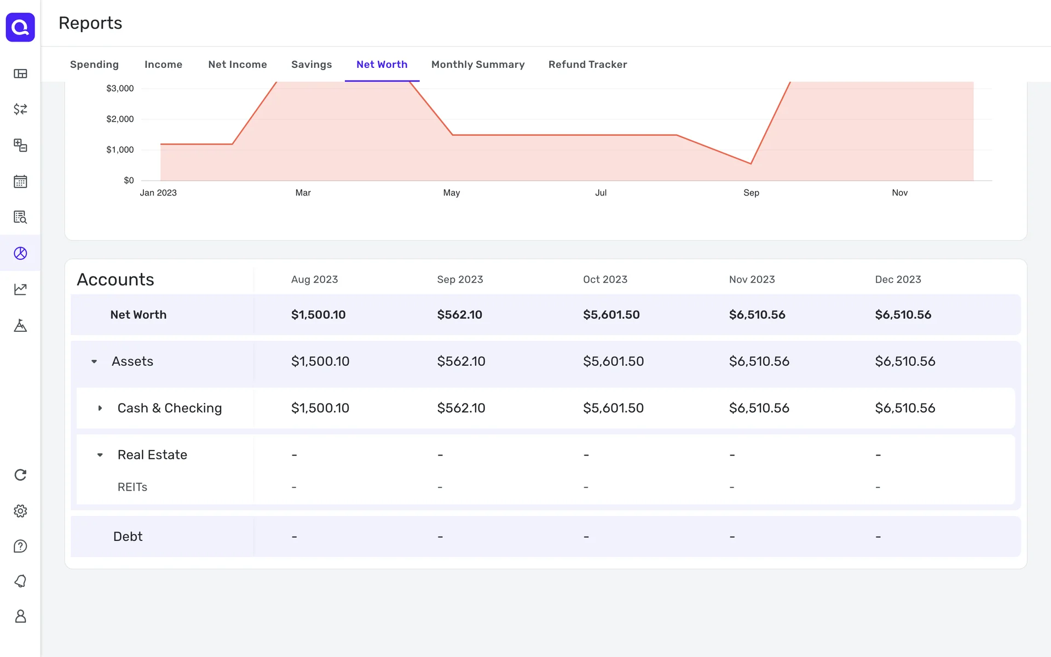The width and height of the screenshot is (1051, 657).
Task: Collapse the Real Estate group arrow
Action: pyautogui.click(x=100, y=455)
